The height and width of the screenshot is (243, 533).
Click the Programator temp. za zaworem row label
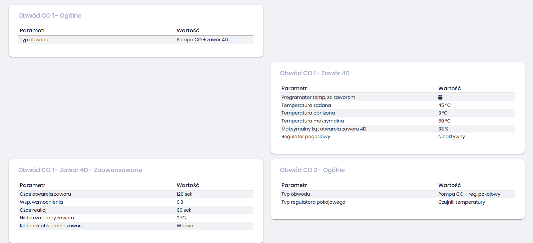pyautogui.click(x=318, y=97)
